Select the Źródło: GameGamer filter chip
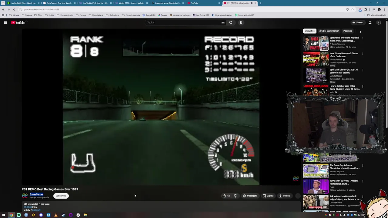 coord(329,31)
